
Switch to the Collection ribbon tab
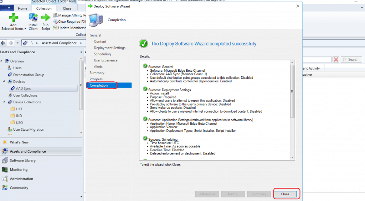44,9
